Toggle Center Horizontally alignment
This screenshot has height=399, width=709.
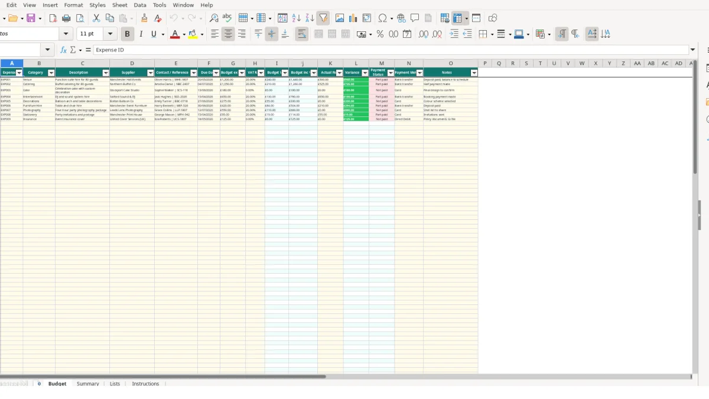click(228, 34)
